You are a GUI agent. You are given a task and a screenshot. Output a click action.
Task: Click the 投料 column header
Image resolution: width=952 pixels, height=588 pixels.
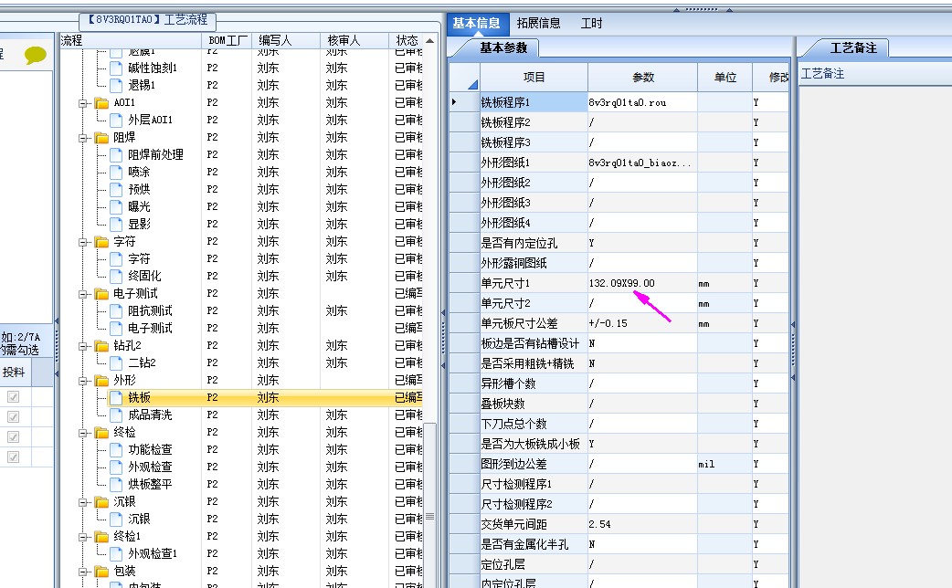(x=15, y=372)
